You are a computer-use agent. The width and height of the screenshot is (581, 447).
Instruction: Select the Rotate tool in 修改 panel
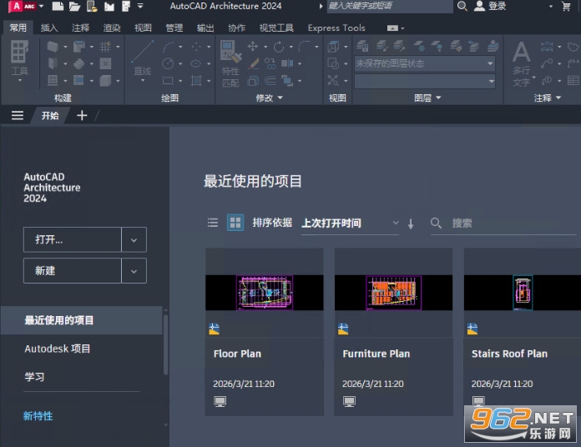279,47
